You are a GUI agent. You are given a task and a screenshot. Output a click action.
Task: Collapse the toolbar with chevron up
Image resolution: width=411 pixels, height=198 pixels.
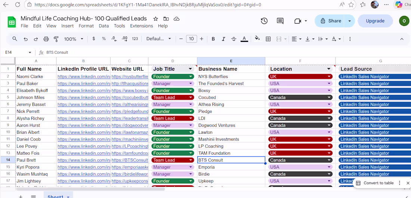tap(402, 39)
